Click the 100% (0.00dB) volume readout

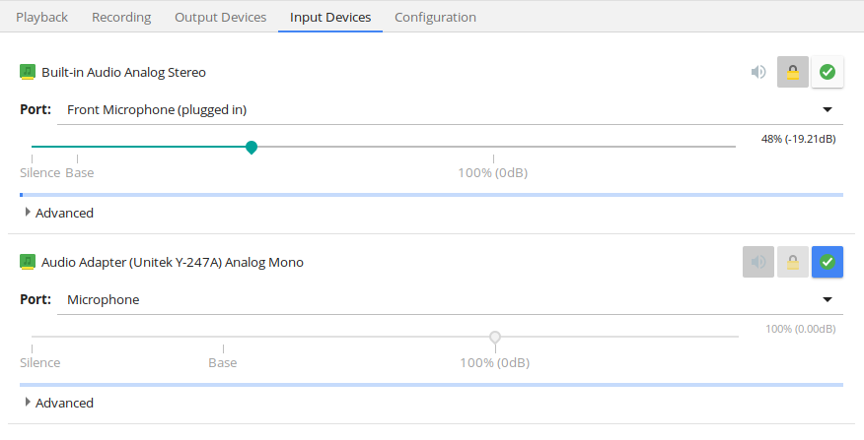tap(801, 329)
